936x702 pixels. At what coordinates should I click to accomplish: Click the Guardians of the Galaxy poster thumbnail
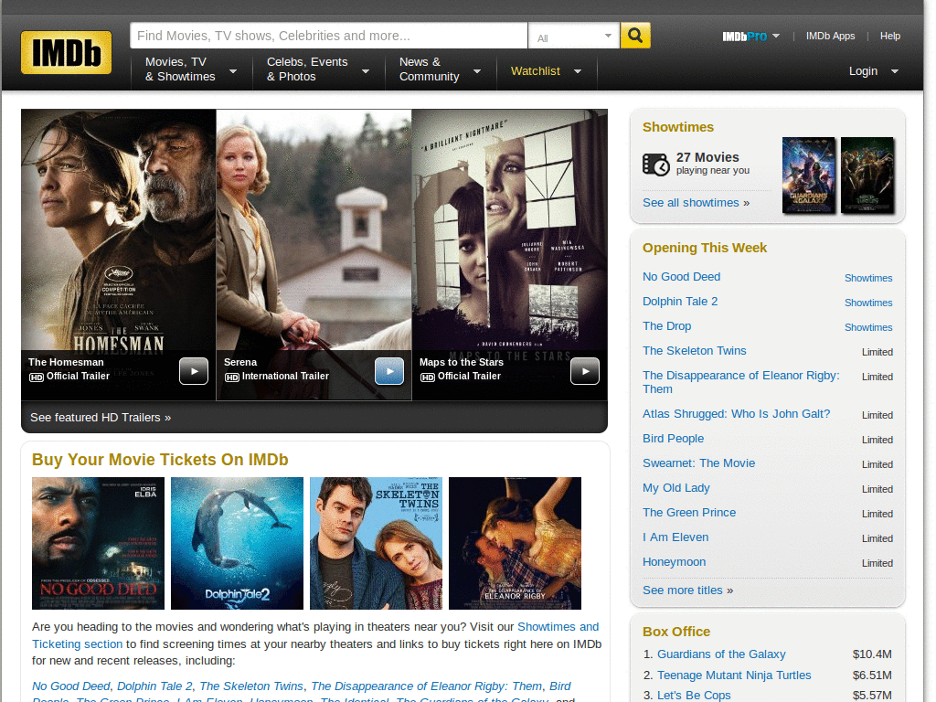point(809,175)
